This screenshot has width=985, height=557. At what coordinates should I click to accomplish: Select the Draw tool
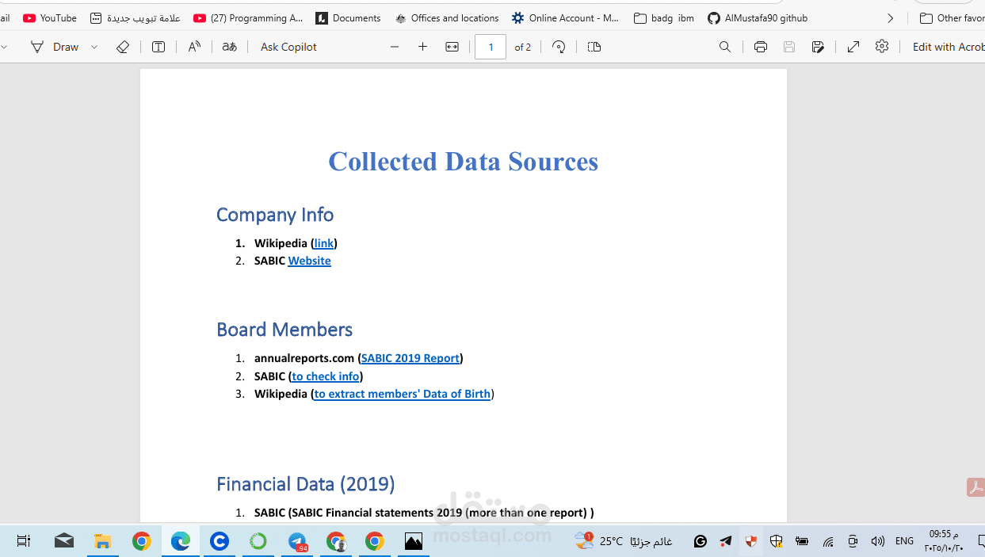(x=55, y=47)
